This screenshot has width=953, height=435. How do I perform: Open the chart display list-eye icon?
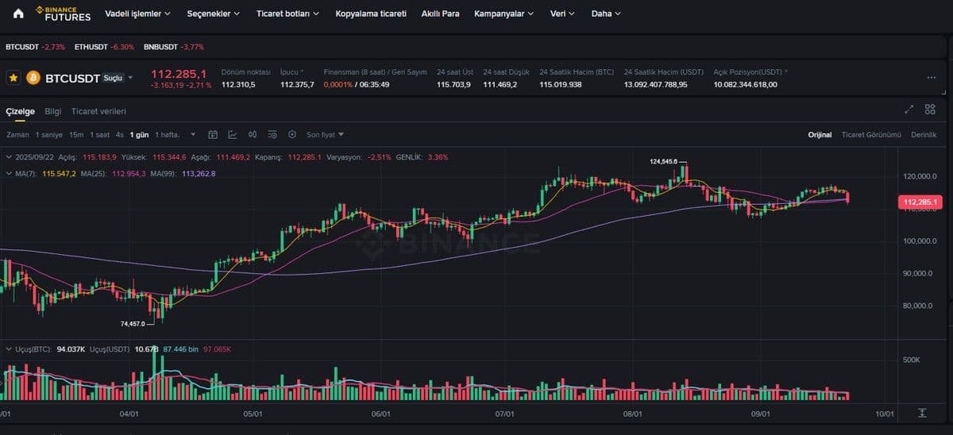click(x=272, y=134)
